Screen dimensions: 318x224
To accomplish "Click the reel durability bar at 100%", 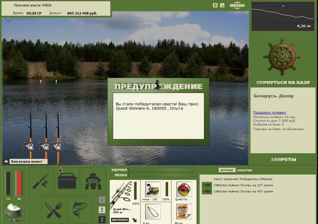I will 167,189.
